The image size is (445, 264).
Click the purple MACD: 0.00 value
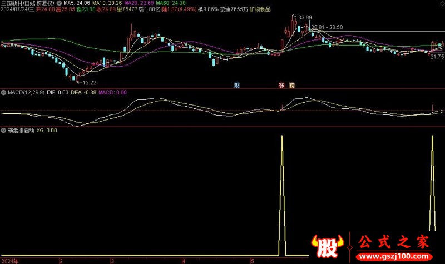pos(113,92)
